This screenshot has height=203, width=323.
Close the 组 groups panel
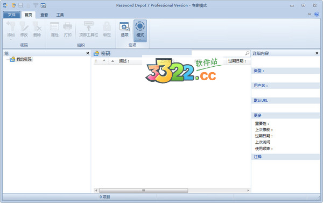pos(88,53)
